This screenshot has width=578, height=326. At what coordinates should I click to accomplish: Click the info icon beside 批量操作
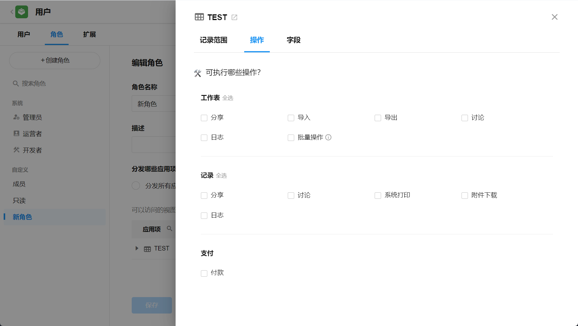pos(328,137)
